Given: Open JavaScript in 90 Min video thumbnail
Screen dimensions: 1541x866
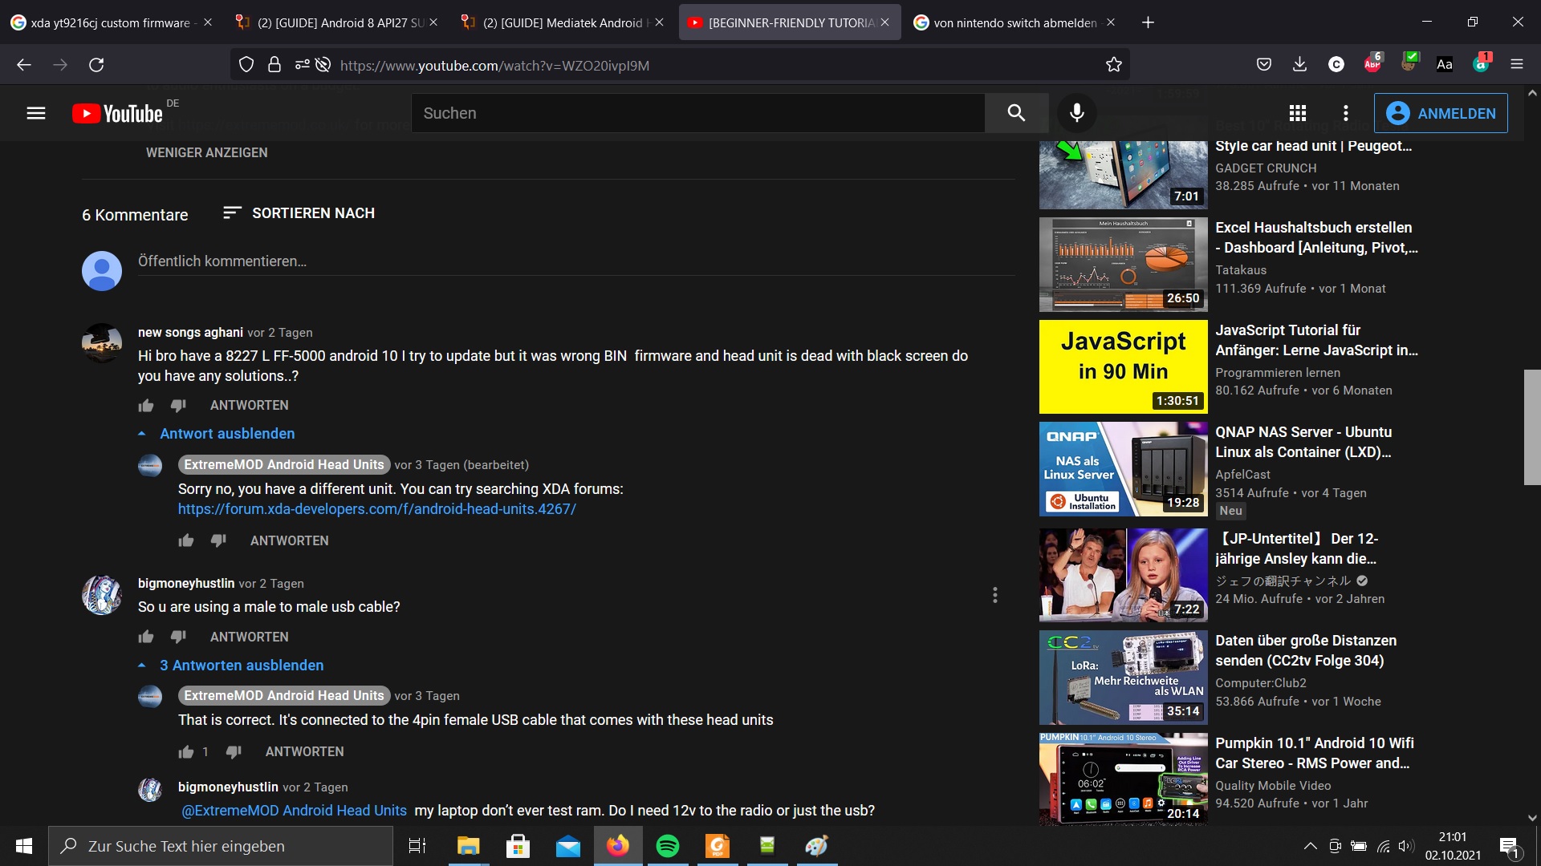Looking at the screenshot, I should 1123,366.
